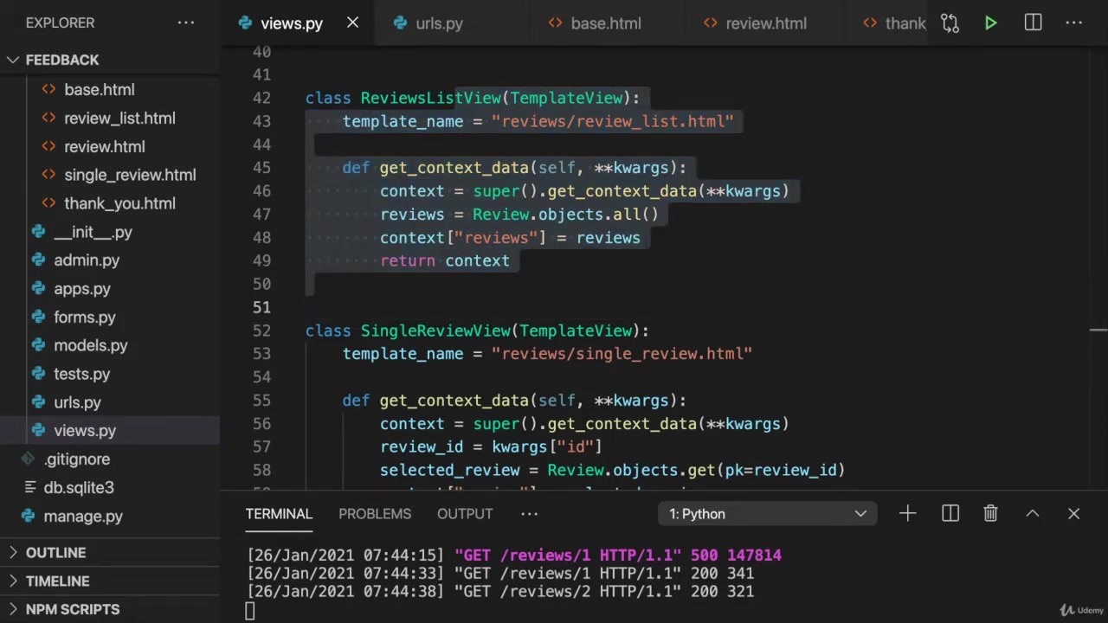Close the terminal panel
Screen dimensions: 1108x623
[x=1073, y=514]
